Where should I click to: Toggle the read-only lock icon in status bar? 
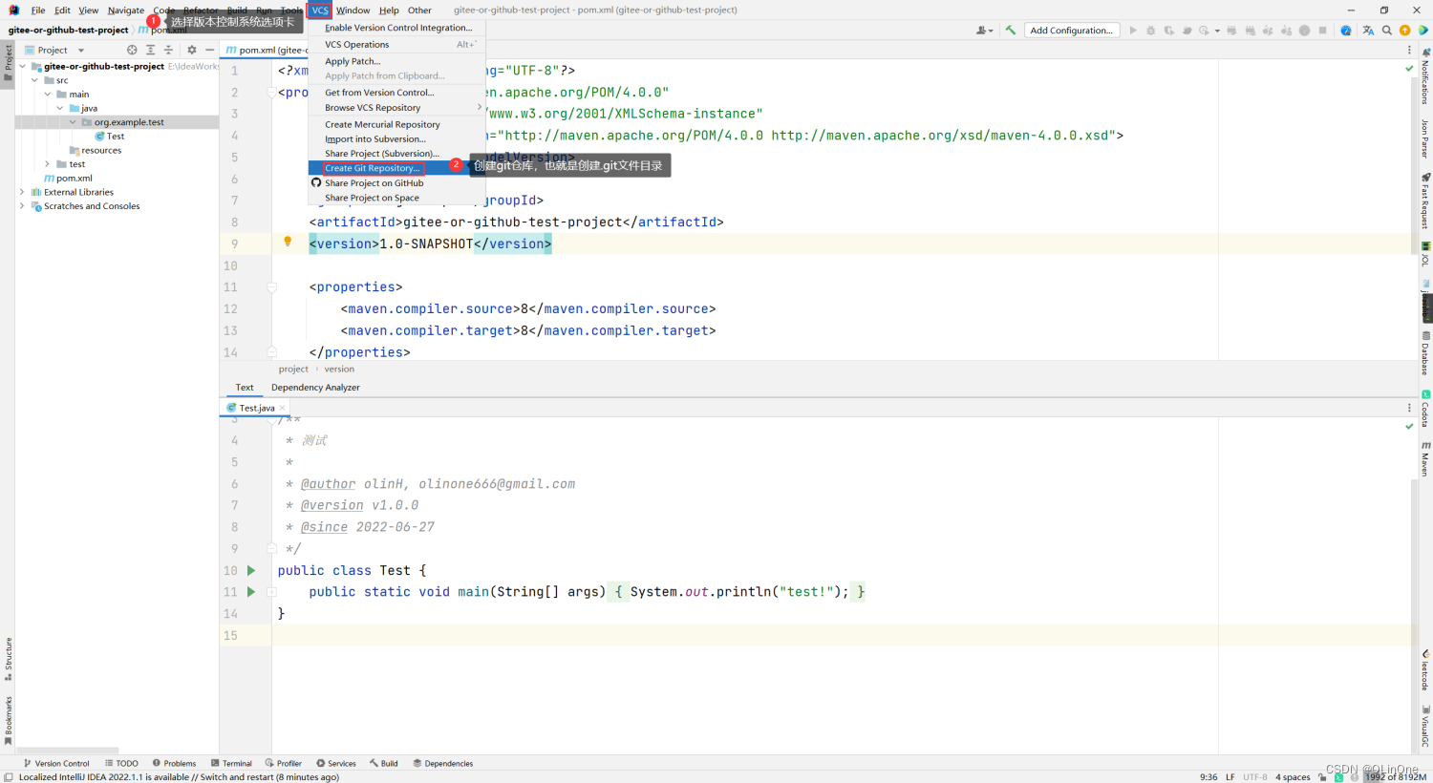click(x=1322, y=777)
